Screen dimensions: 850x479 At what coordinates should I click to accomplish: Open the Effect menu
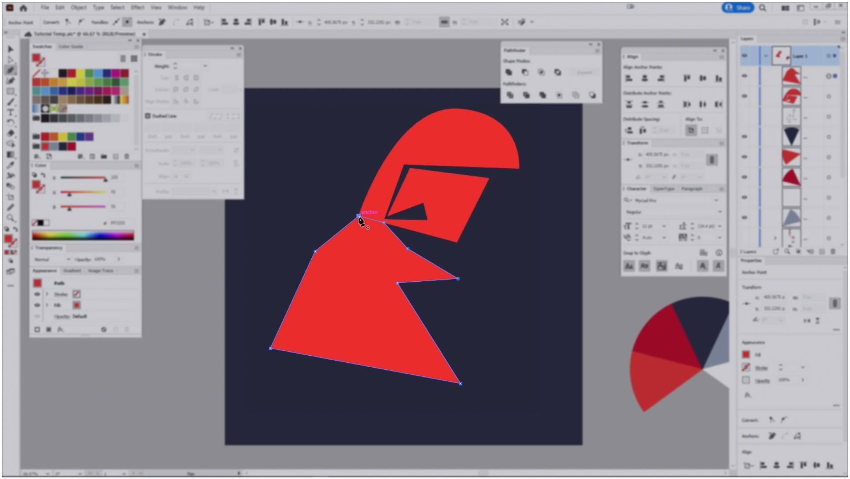(x=138, y=7)
